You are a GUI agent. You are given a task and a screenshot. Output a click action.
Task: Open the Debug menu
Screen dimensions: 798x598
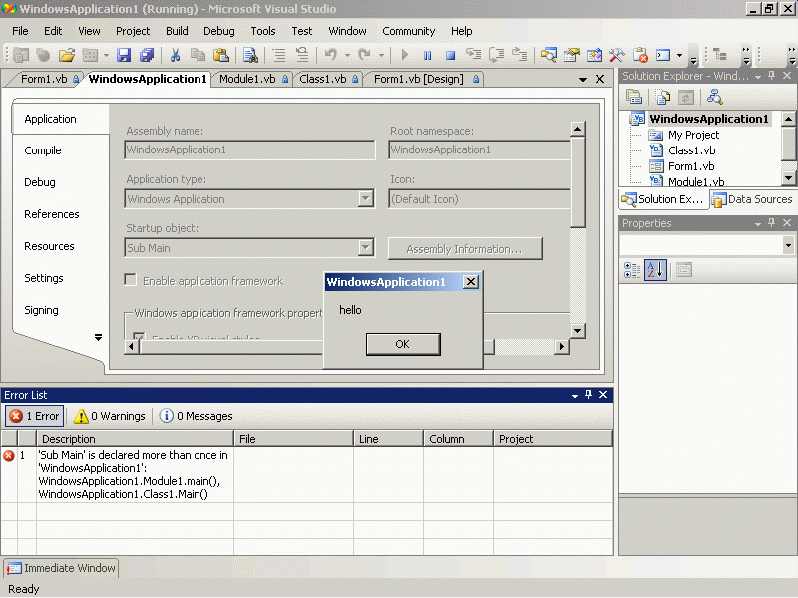(218, 31)
